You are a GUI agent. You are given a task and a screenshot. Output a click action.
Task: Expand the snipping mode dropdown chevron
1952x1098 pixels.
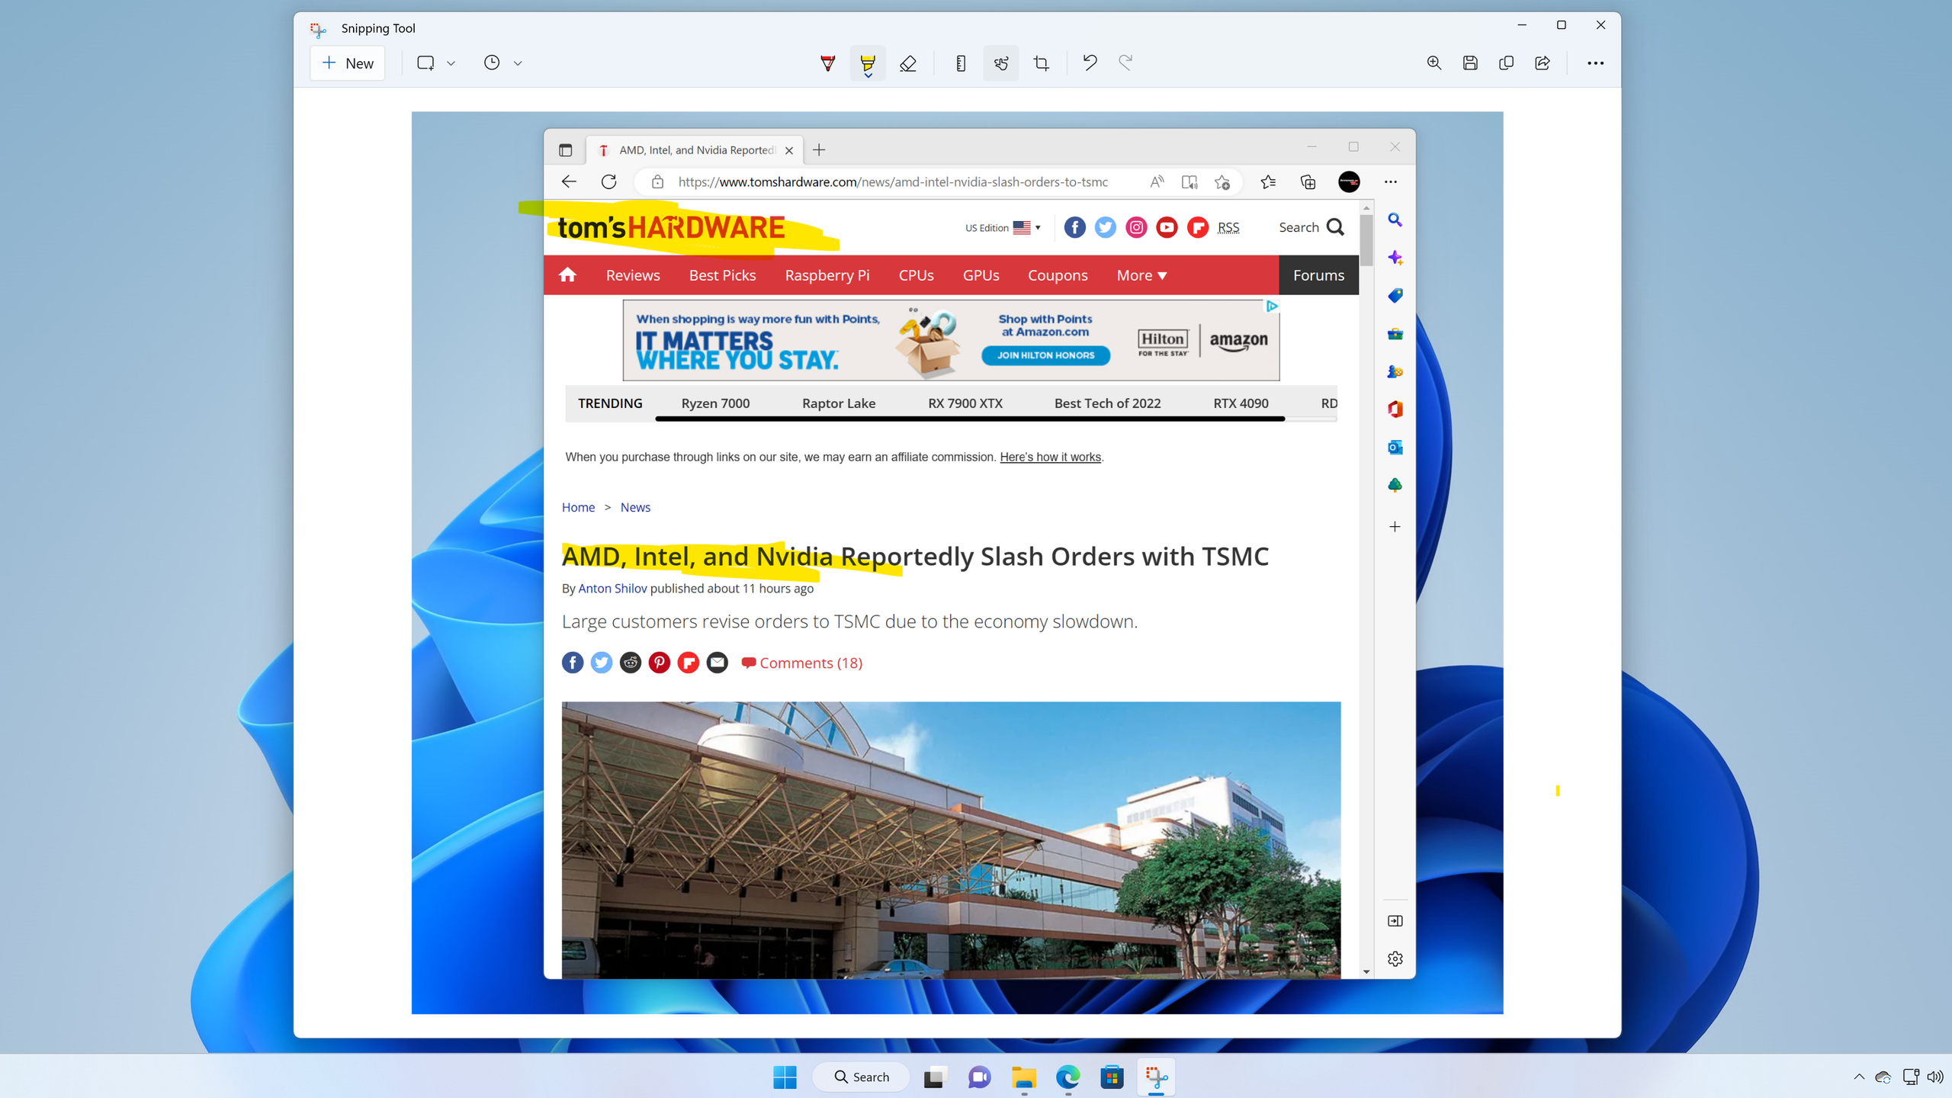click(x=451, y=63)
